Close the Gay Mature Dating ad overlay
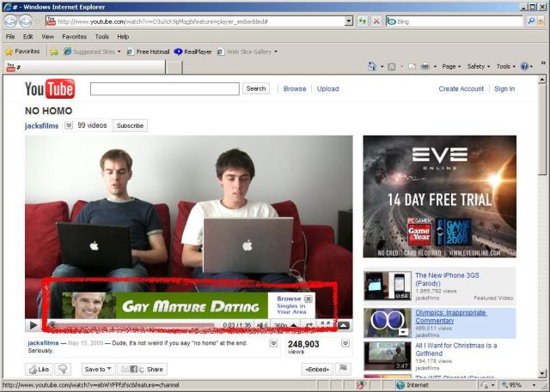This screenshot has height=392, width=550. click(x=309, y=299)
